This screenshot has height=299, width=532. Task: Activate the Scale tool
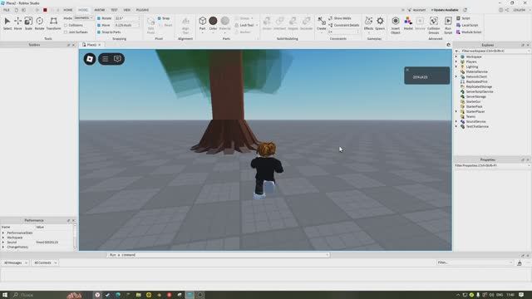[28, 23]
